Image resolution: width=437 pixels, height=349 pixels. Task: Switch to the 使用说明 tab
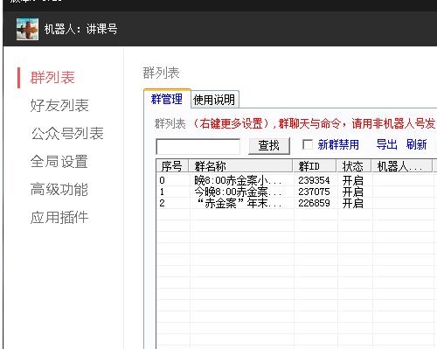(x=214, y=100)
